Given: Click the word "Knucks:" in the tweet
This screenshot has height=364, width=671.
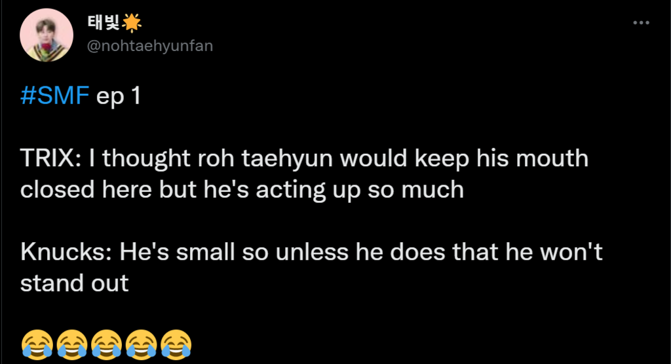Looking at the screenshot, I should click(66, 252).
